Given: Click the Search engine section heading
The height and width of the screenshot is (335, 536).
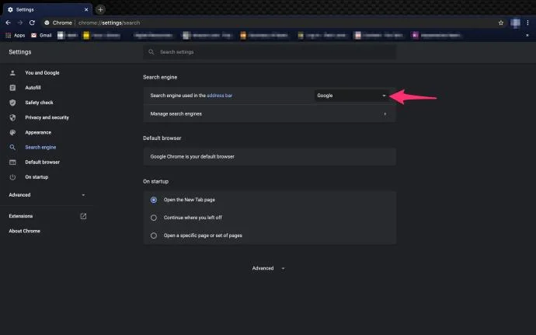Looking at the screenshot, I should pyautogui.click(x=160, y=77).
